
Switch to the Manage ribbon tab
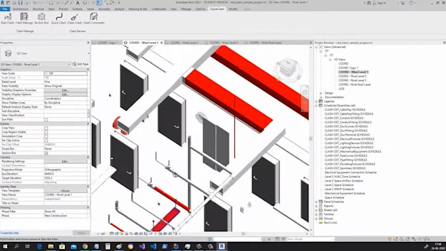186,9
